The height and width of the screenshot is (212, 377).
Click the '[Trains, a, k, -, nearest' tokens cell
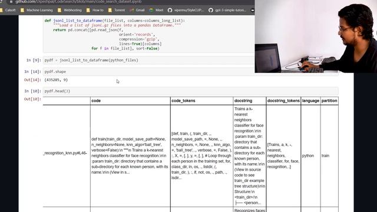(x=283, y=155)
